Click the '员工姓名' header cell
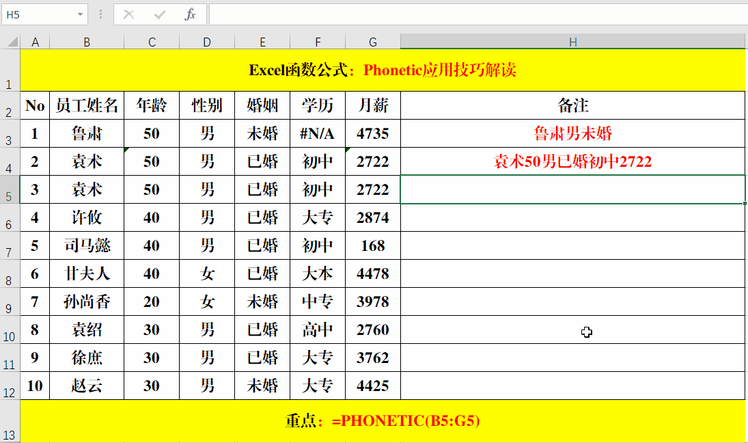Screen dimensions: 748x443 (87, 105)
